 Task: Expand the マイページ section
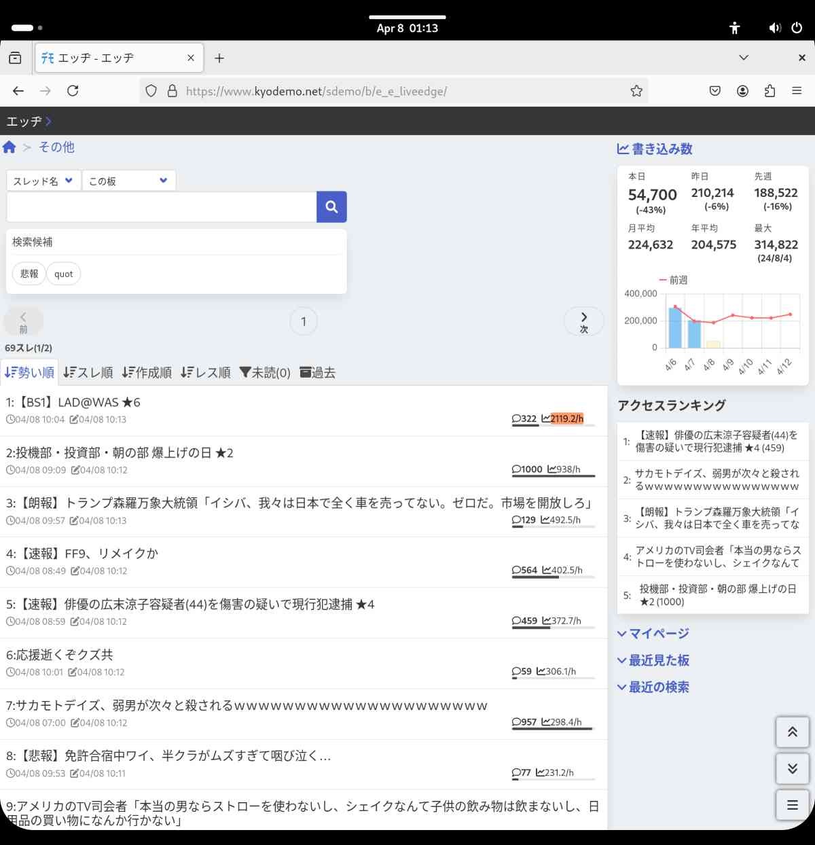(653, 634)
